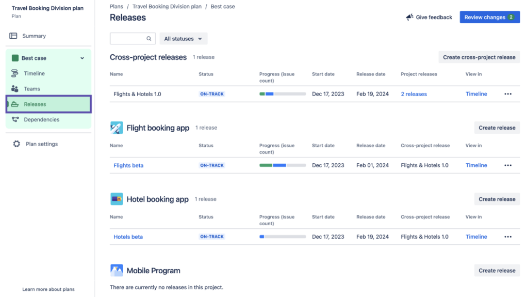
Task: Click the Timeline icon in sidebar
Action: (x=15, y=73)
